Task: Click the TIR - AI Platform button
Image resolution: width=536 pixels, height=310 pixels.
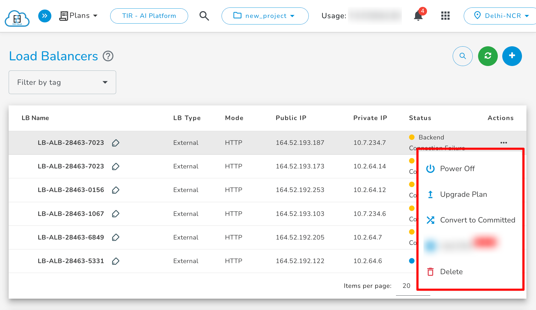Action: pos(149,16)
